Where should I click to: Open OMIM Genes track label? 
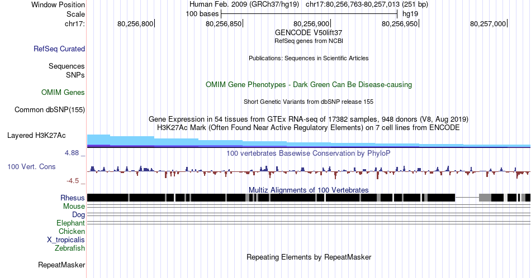coord(63,92)
